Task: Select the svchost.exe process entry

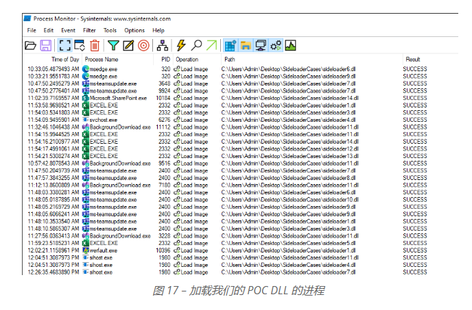Action: [103, 120]
